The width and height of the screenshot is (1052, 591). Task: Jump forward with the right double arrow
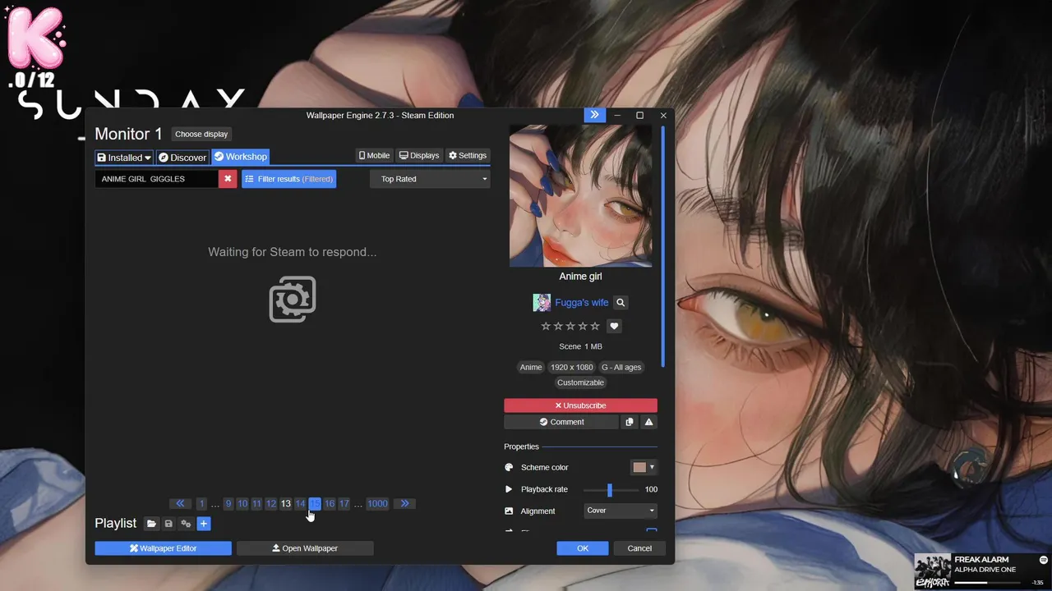click(404, 503)
